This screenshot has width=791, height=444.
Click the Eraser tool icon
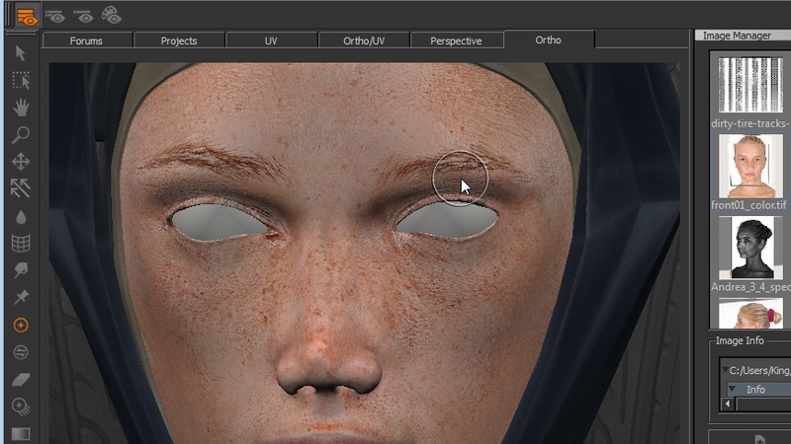20,379
